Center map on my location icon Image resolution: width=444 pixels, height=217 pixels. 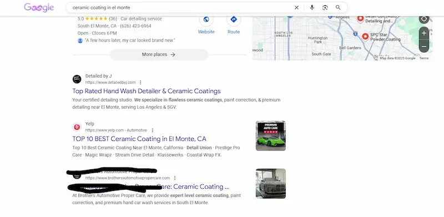424,19
